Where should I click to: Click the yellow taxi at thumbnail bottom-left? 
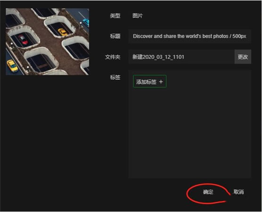12,66
